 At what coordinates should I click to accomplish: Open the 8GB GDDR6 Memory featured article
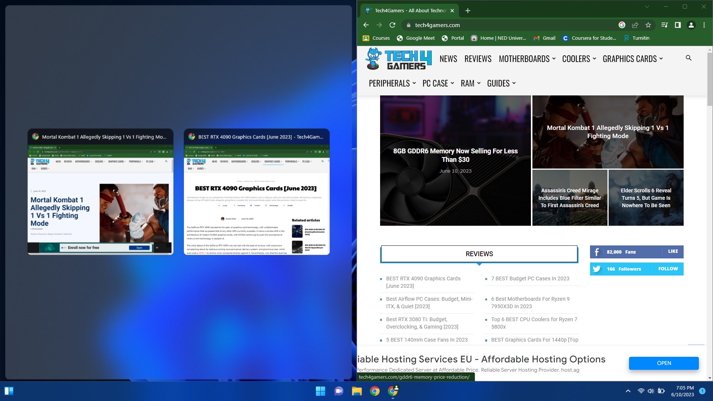pos(455,160)
